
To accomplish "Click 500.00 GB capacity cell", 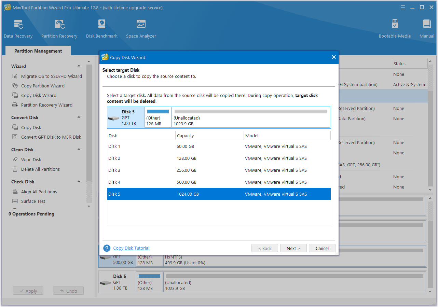I will (x=187, y=182).
